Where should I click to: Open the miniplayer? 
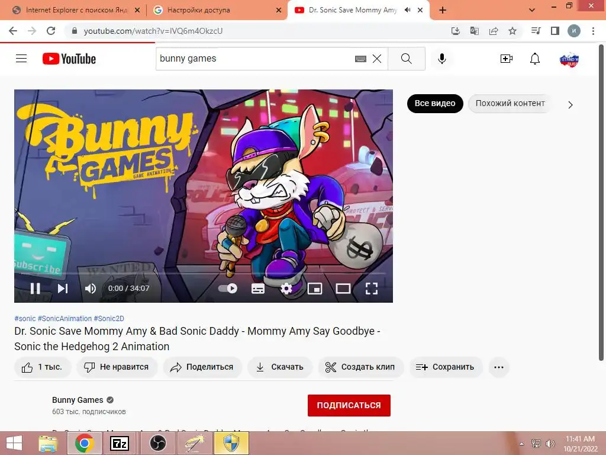315,289
